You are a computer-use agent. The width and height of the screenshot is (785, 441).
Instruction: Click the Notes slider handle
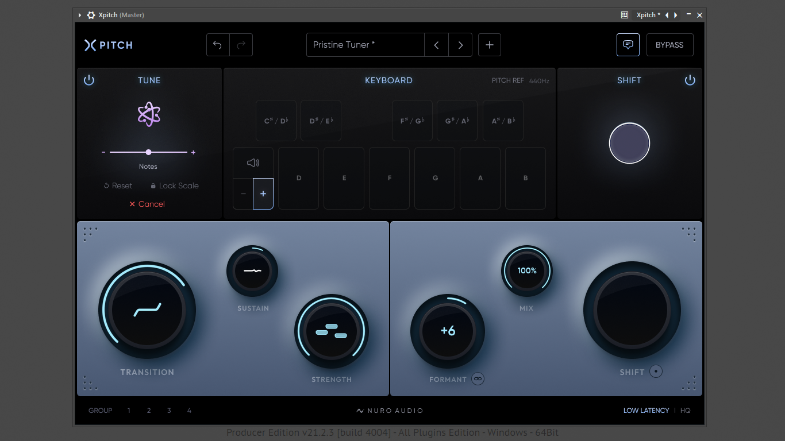[x=149, y=152]
